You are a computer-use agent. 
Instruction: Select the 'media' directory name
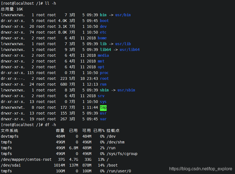click(103, 55)
